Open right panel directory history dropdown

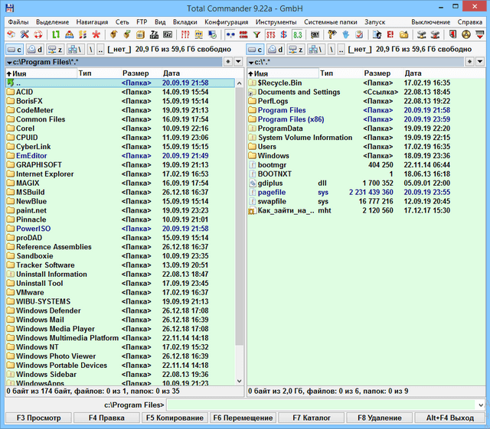point(479,61)
